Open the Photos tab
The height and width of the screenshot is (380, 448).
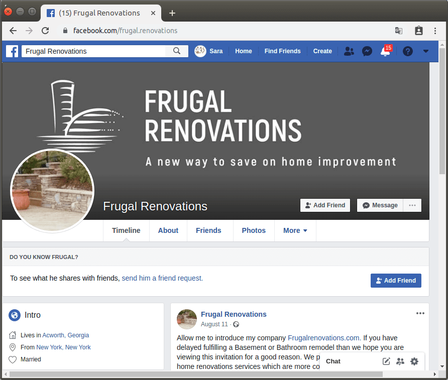[x=254, y=230]
